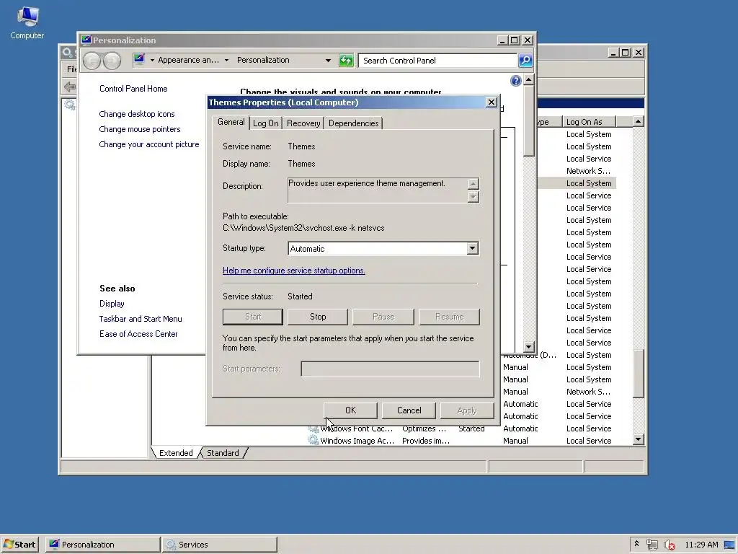The width and height of the screenshot is (738, 554).
Task: Select the Windows Font Cache service row
Action: (461, 428)
